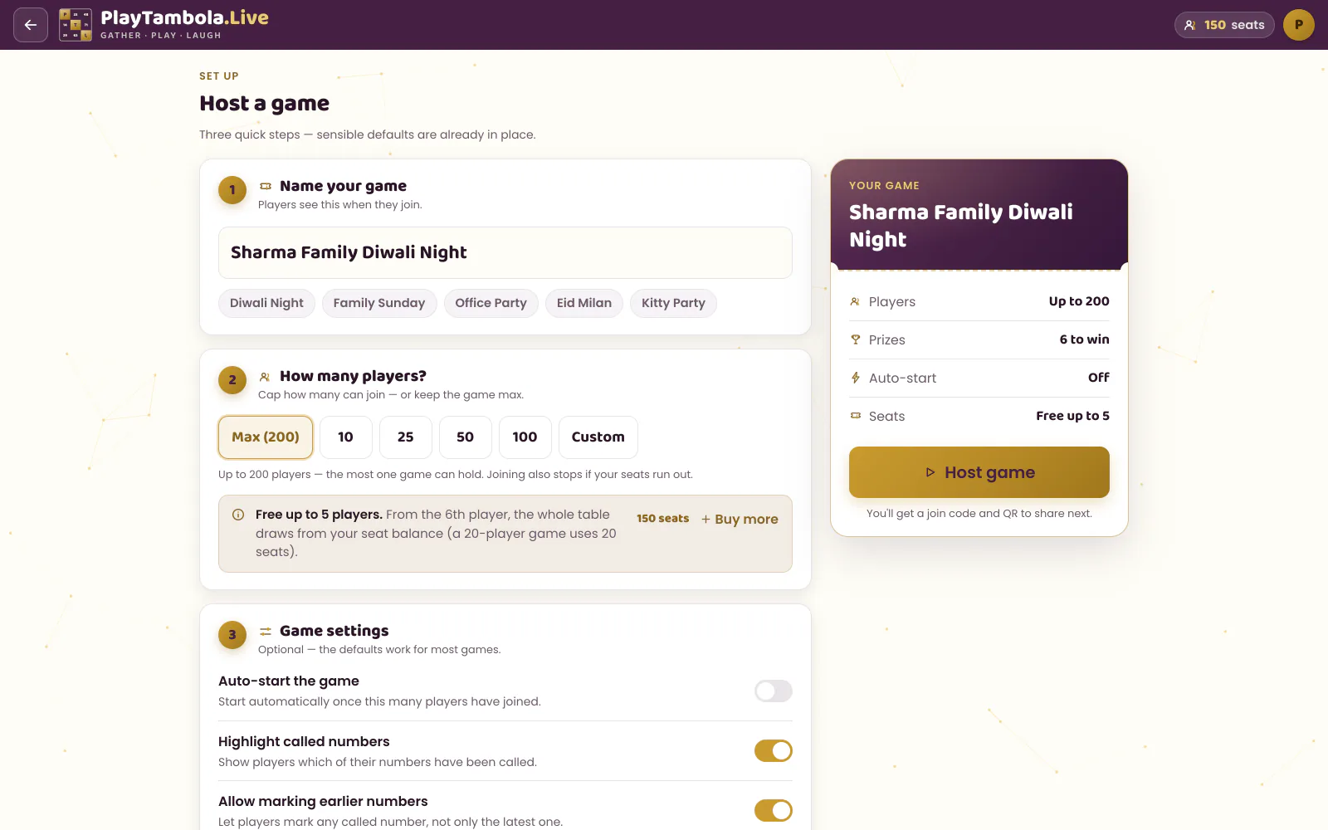The width and height of the screenshot is (1328, 830).
Task: Click the ticket icon beside Name your game
Action: tap(266, 186)
